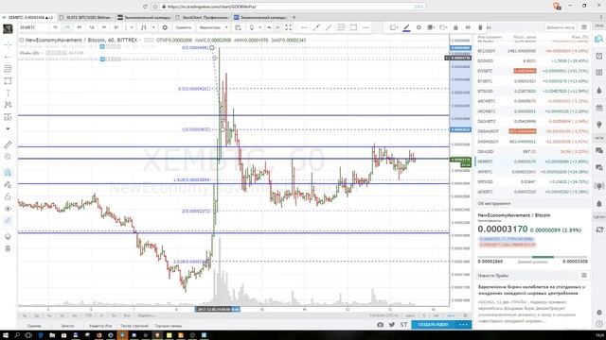This screenshot has width=606, height=340.
Task: Open the Trading Panel tab
Action: (169, 326)
